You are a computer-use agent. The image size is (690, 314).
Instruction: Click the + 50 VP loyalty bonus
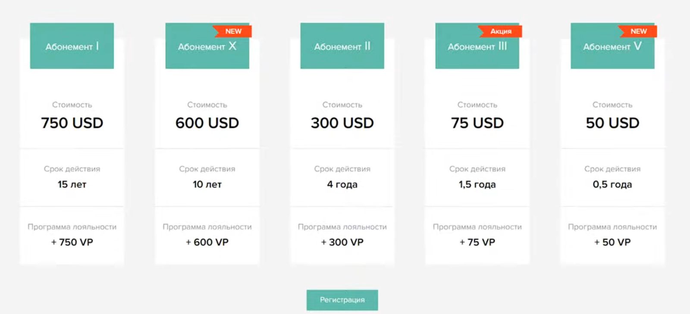click(x=612, y=242)
